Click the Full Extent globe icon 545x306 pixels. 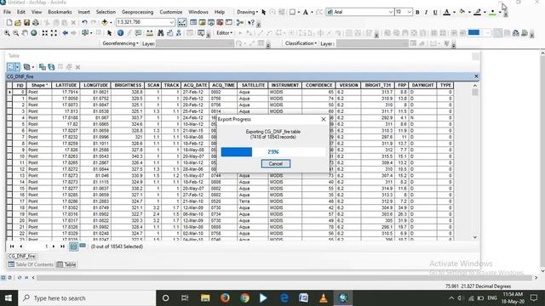(34, 33)
